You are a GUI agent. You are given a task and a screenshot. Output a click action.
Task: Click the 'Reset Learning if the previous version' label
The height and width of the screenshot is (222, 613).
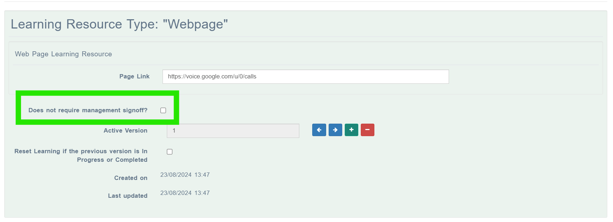(x=81, y=155)
